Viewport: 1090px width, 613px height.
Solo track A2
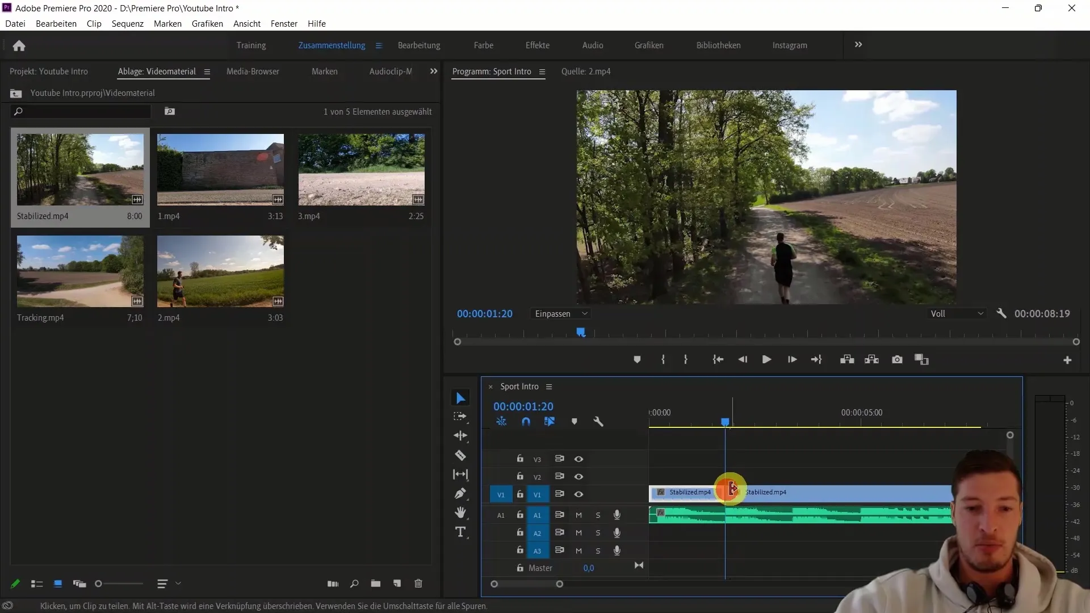(x=598, y=533)
